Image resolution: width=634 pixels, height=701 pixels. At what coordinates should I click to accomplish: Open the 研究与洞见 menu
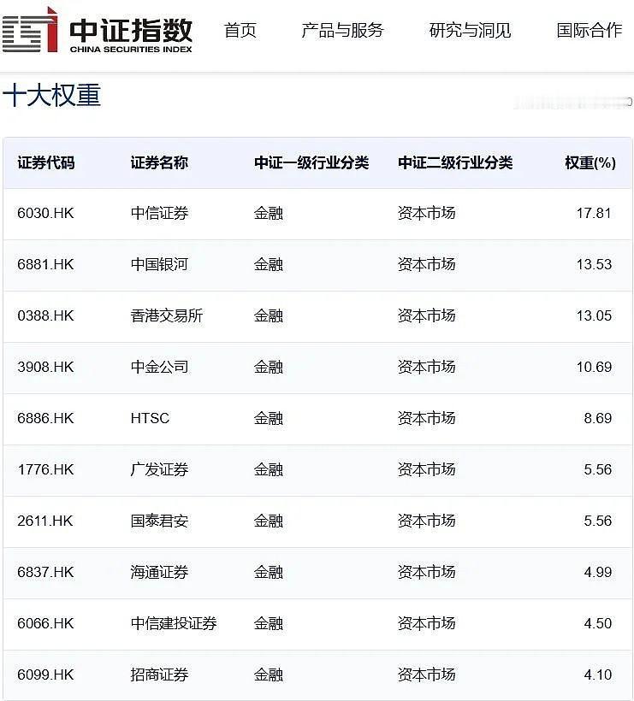470,31
